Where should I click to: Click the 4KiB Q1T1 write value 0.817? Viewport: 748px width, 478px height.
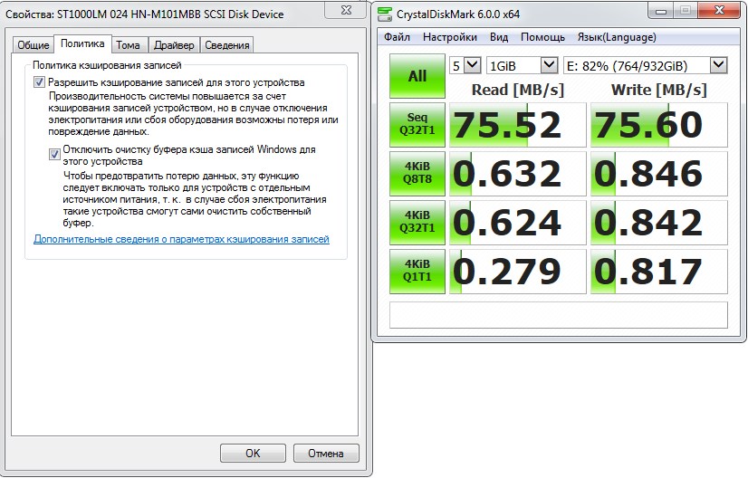point(658,271)
